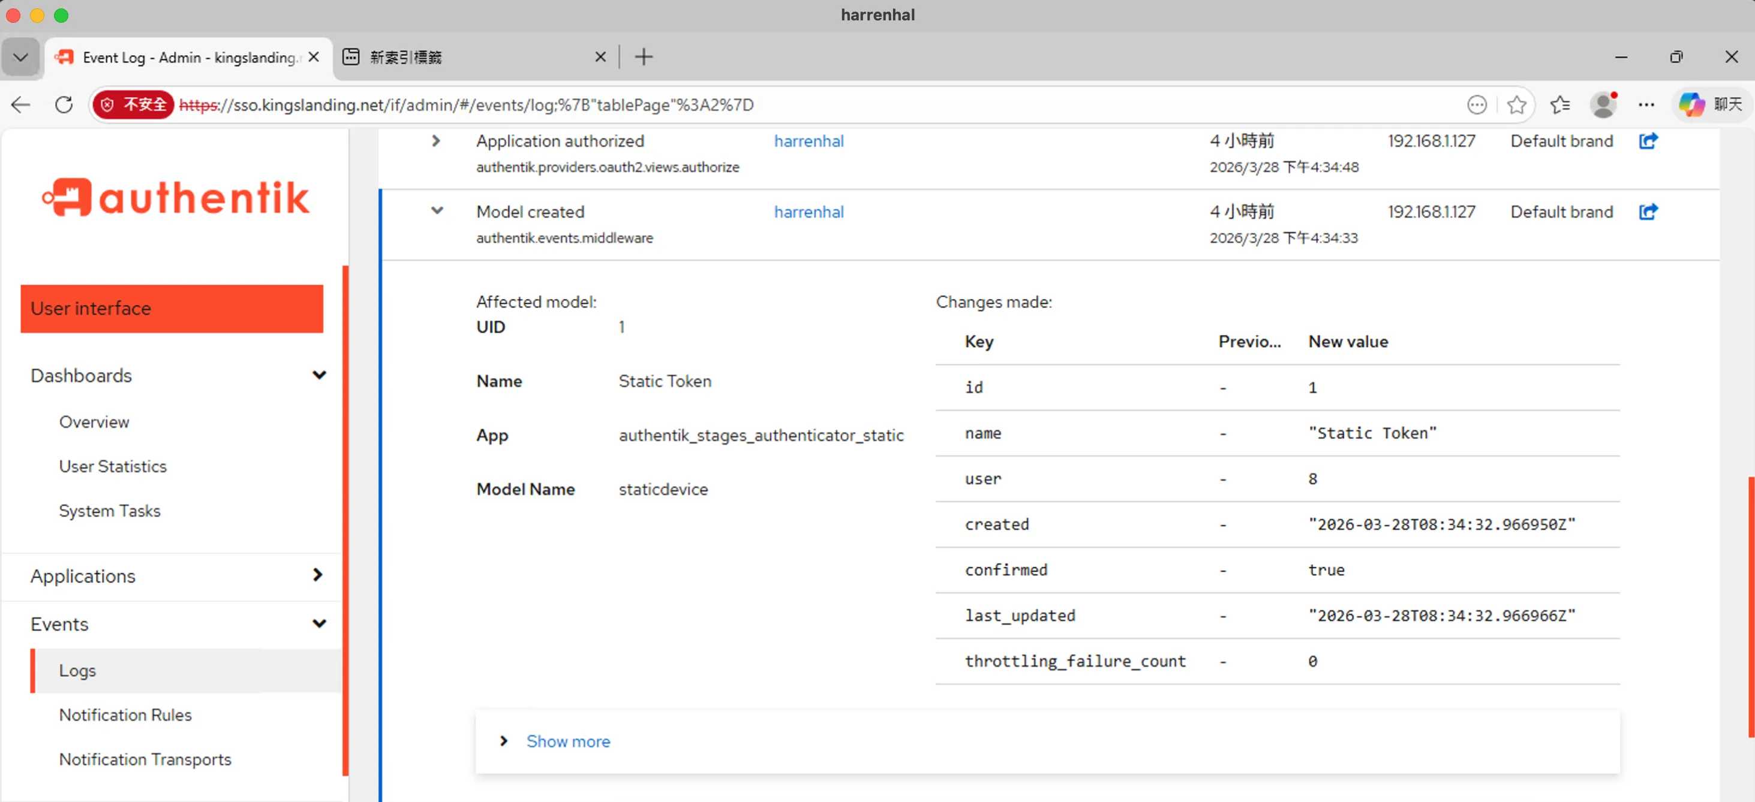This screenshot has width=1755, height=802.
Task: Click the Show more link
Action: coord(568,741)
